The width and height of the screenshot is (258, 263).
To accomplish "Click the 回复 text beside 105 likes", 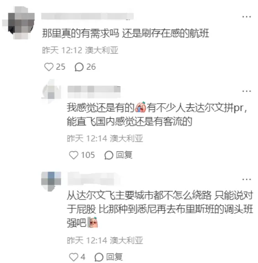I will [x=124, y=155].
